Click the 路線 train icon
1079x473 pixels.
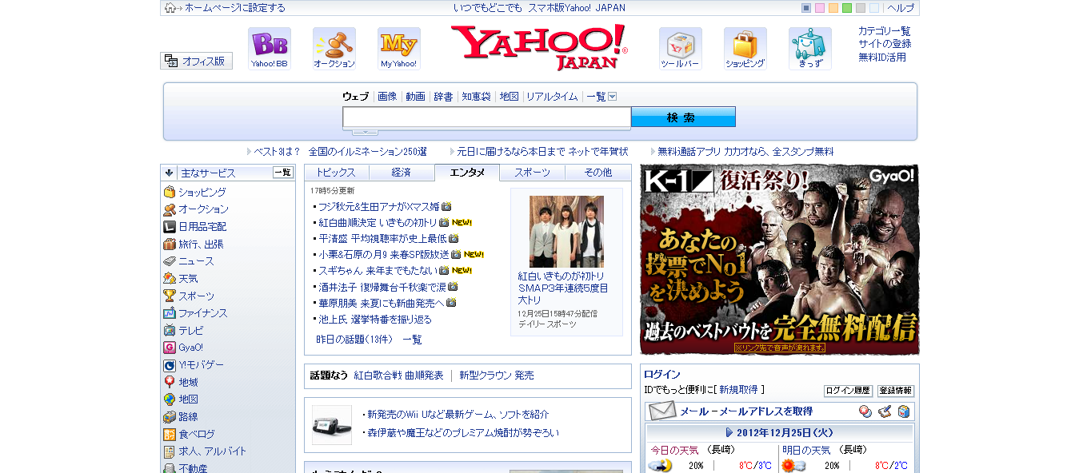point(170,416)
